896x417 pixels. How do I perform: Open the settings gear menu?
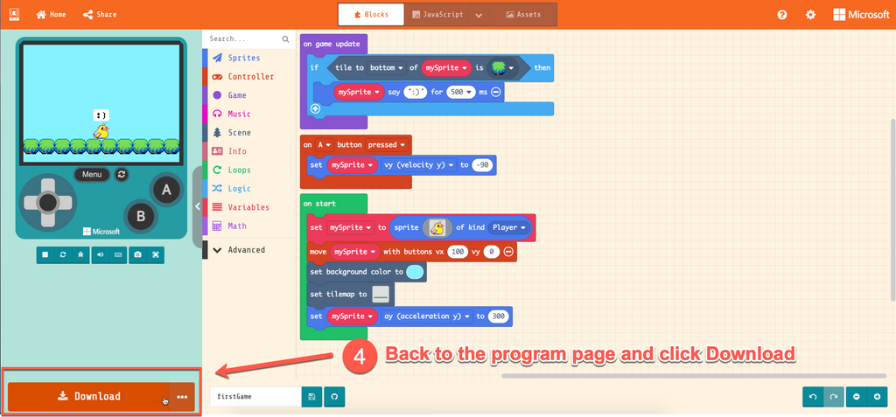coord(810,15)
